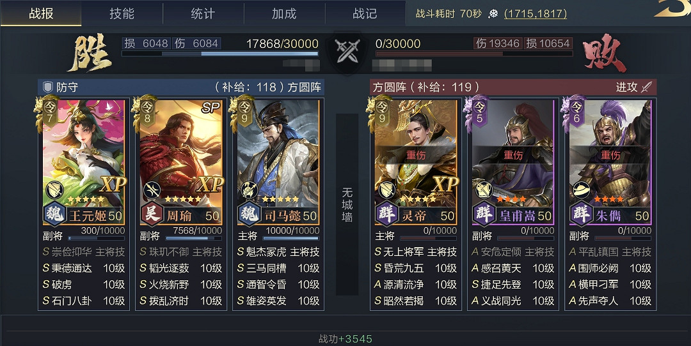Click 王元姬's troop type icon
691x346 pixels.
tap(54, 190)
